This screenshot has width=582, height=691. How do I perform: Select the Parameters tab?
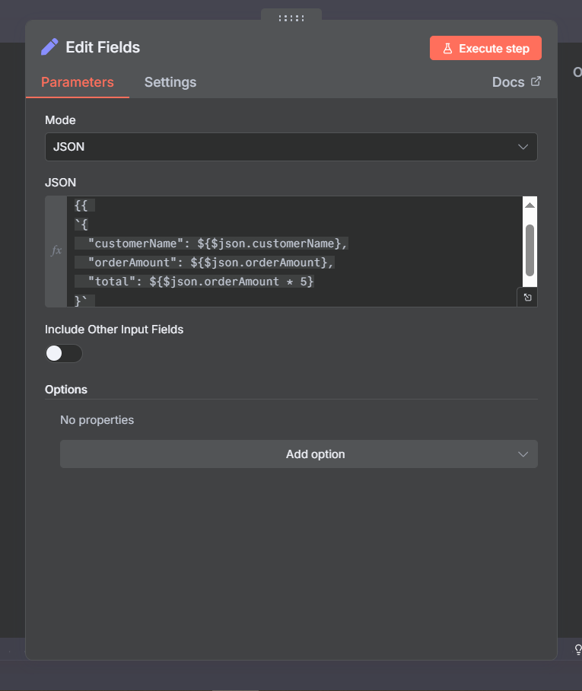pyautogui.click(x=78, y=82)
